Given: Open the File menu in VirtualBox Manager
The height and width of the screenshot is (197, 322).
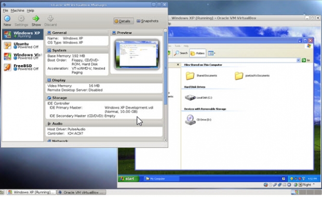Looking at the screenshot, I should click(5, 10).
